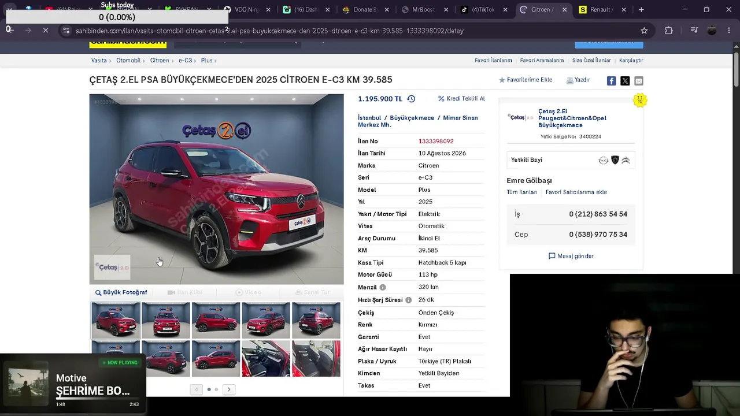Select the dashboard interior thumbnail
This screenshot has width=740, height=416.
click(x=266, y=359)
